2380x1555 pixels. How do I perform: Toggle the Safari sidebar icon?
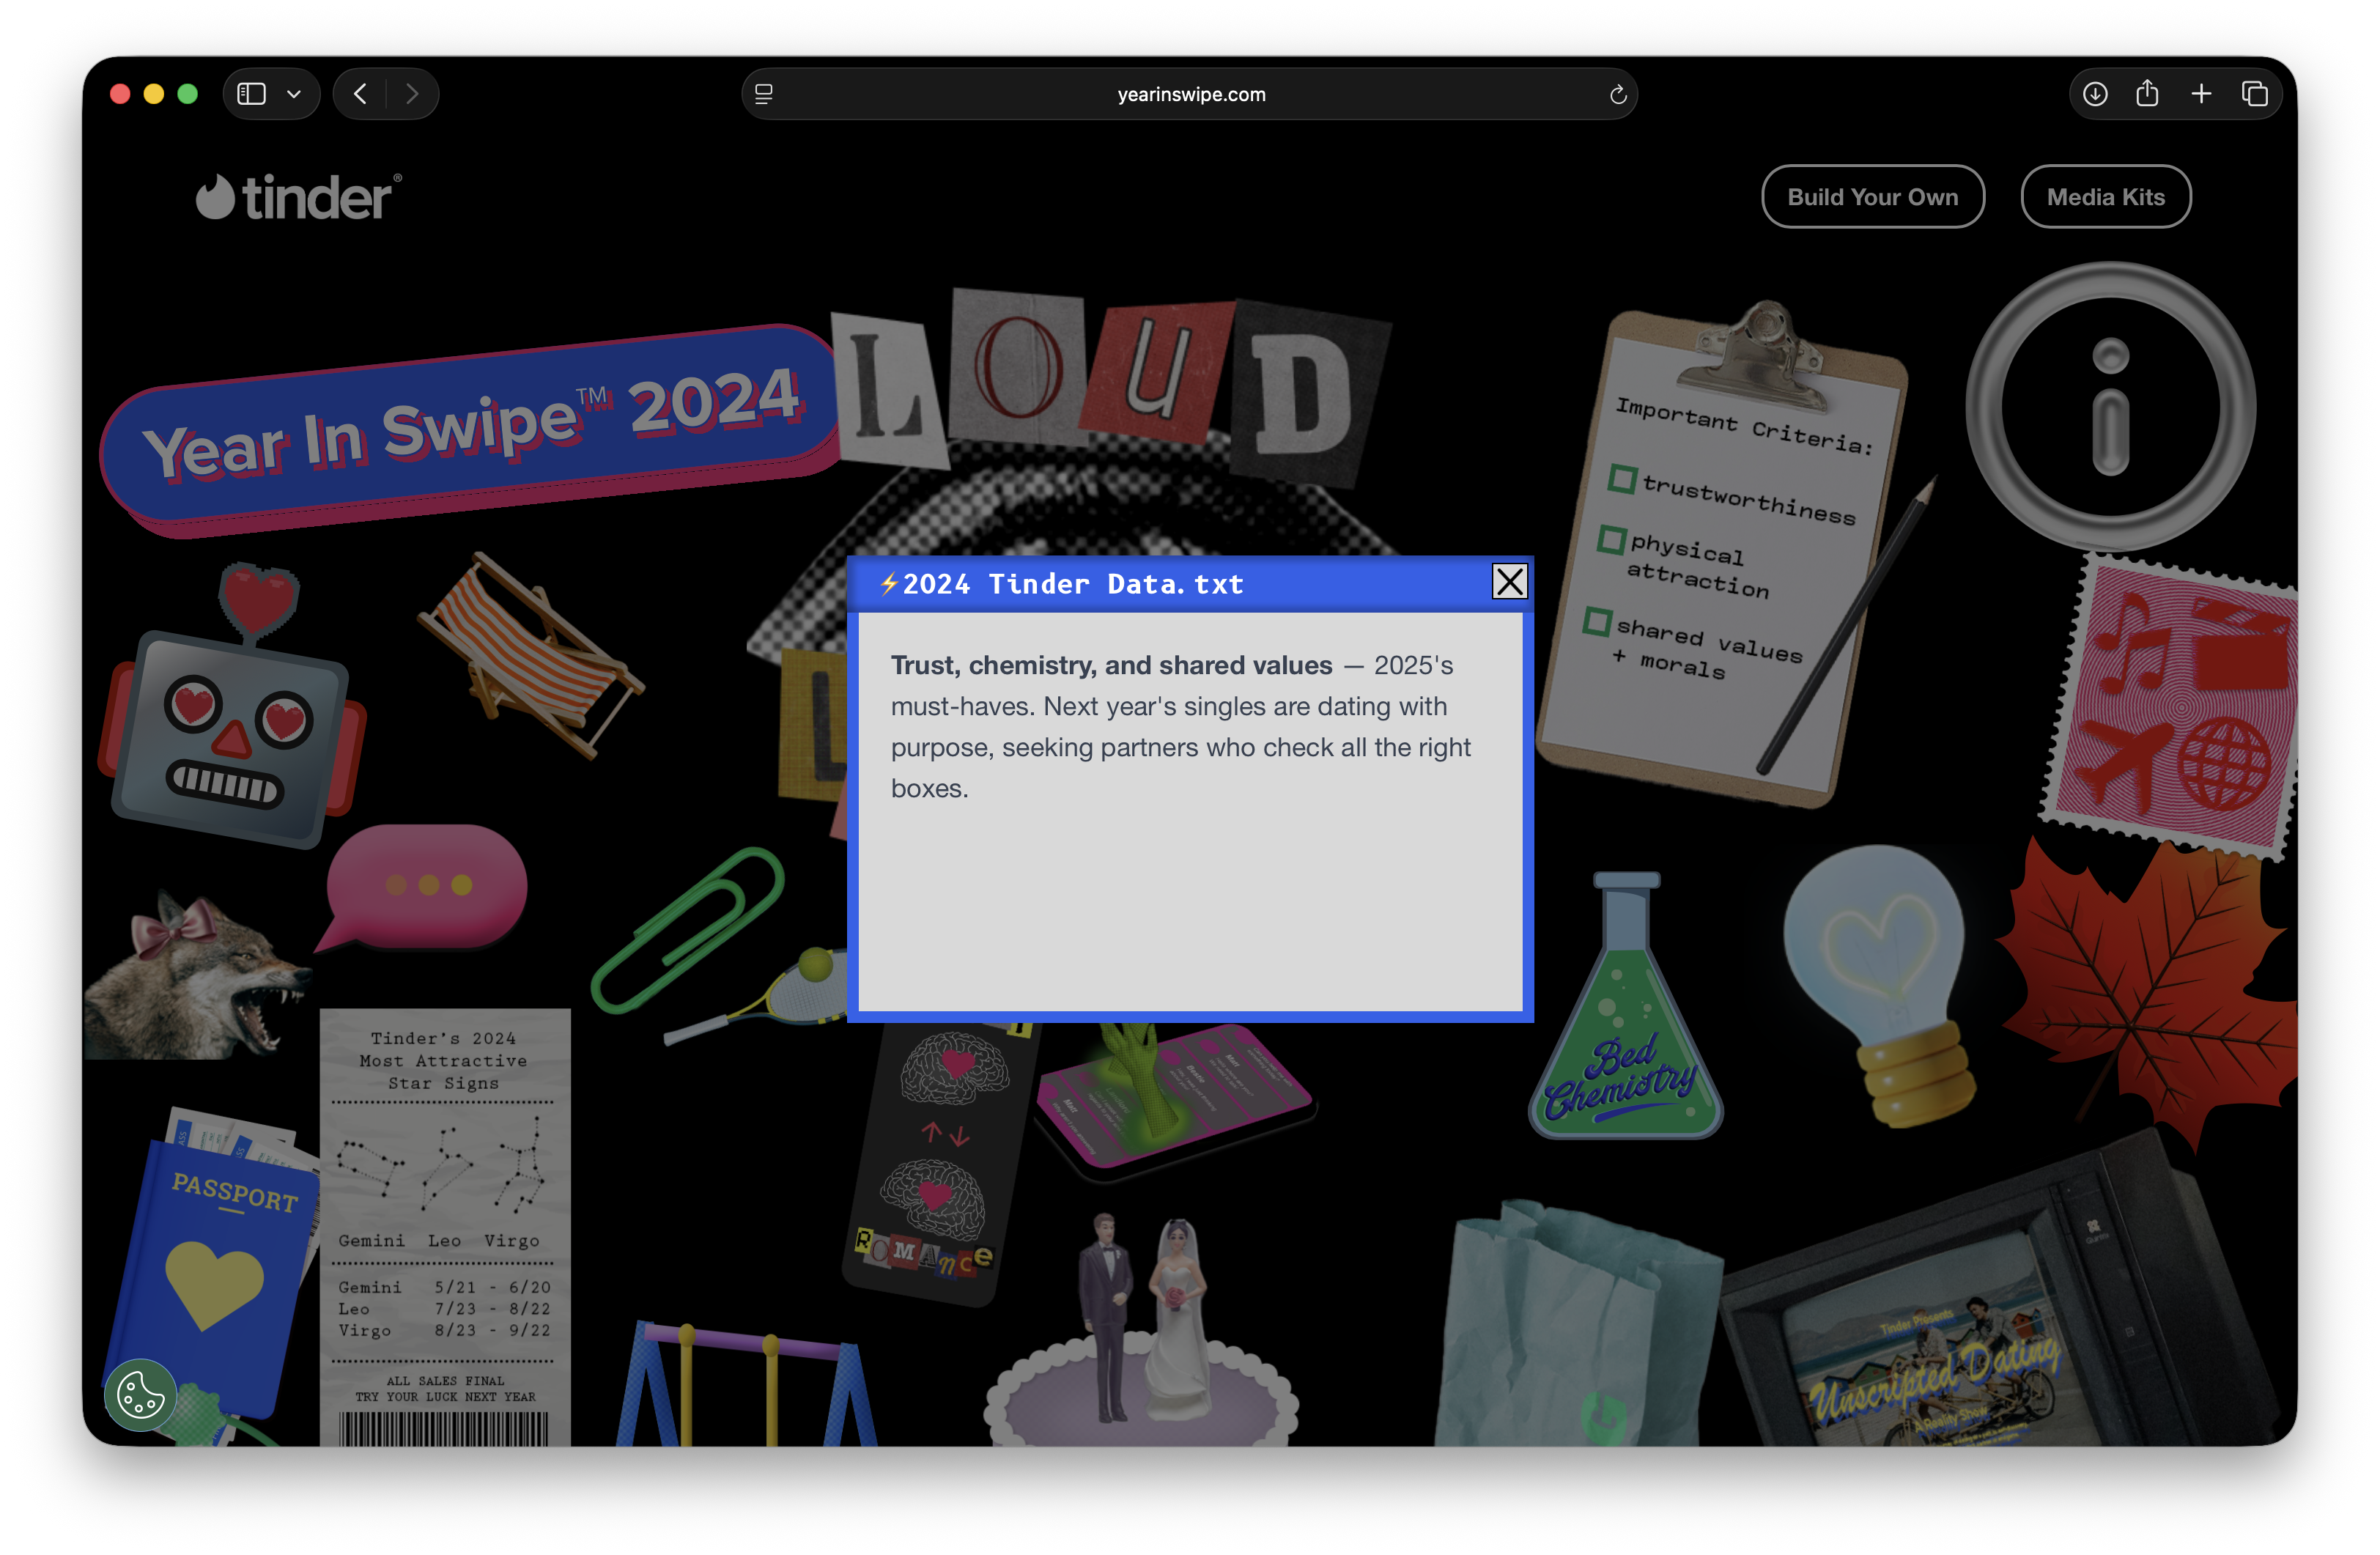[251, 94]
